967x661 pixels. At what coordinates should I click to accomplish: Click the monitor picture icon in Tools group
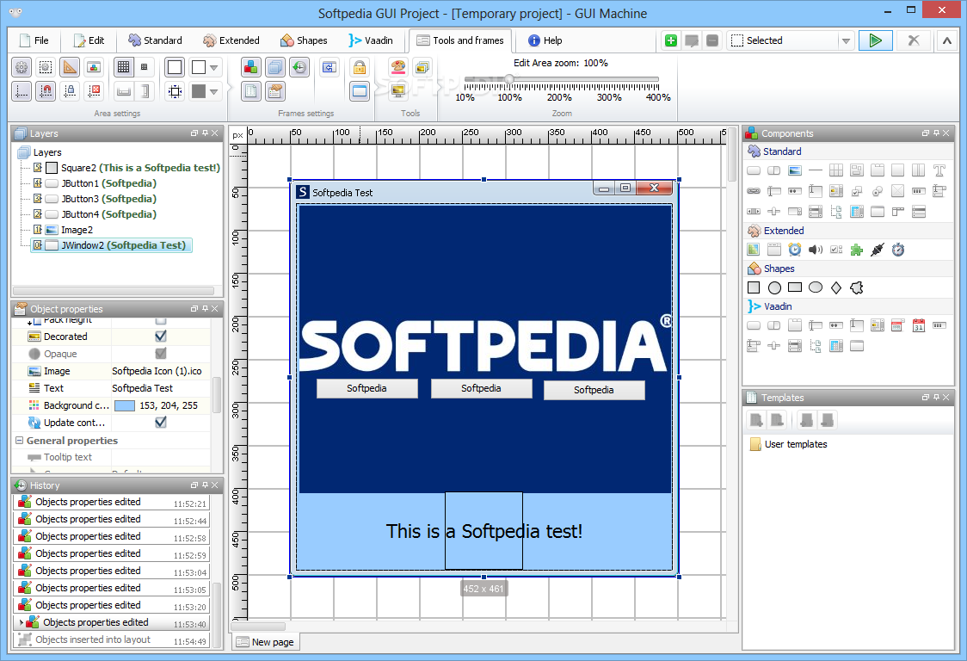398,91
